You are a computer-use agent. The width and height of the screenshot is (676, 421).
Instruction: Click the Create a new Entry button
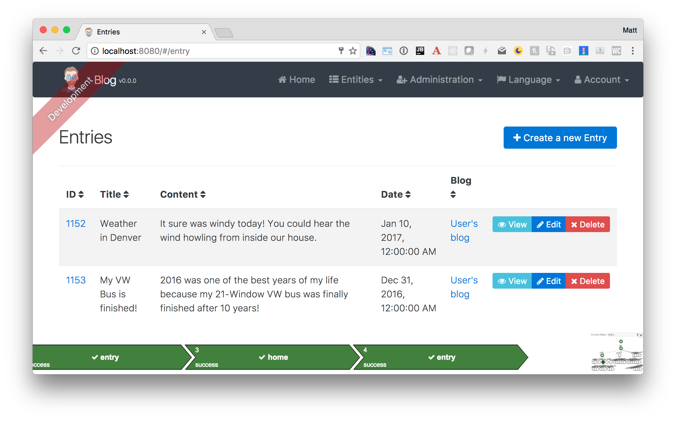click(x=560, y=138)
